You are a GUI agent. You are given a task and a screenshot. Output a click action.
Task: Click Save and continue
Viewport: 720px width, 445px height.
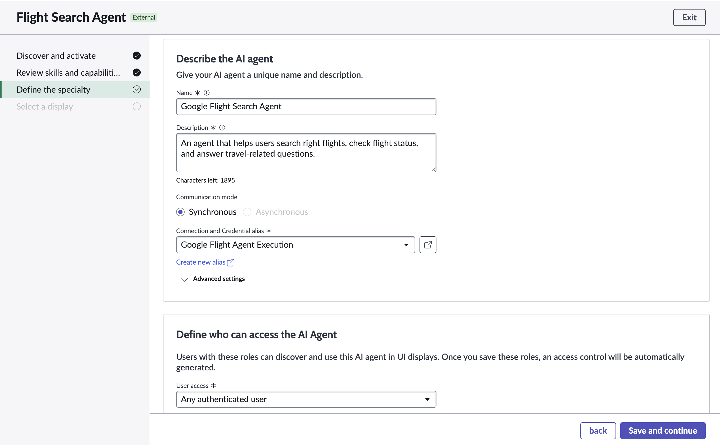click(663, 430)
